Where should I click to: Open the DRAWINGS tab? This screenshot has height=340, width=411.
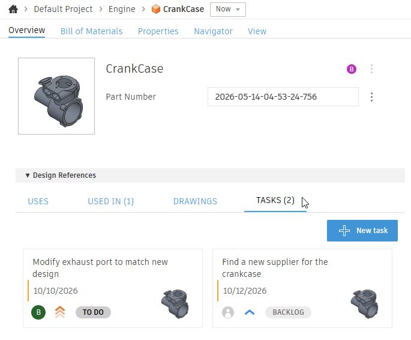click(195, 201)
